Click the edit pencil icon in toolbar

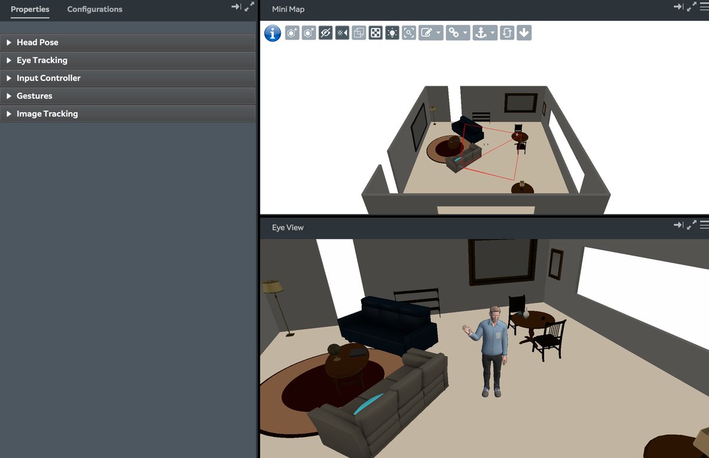coord(426,33)
